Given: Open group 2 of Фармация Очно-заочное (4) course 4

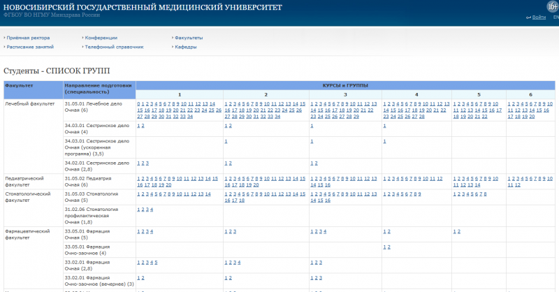Looking at the screenshot, I should 389,247.
